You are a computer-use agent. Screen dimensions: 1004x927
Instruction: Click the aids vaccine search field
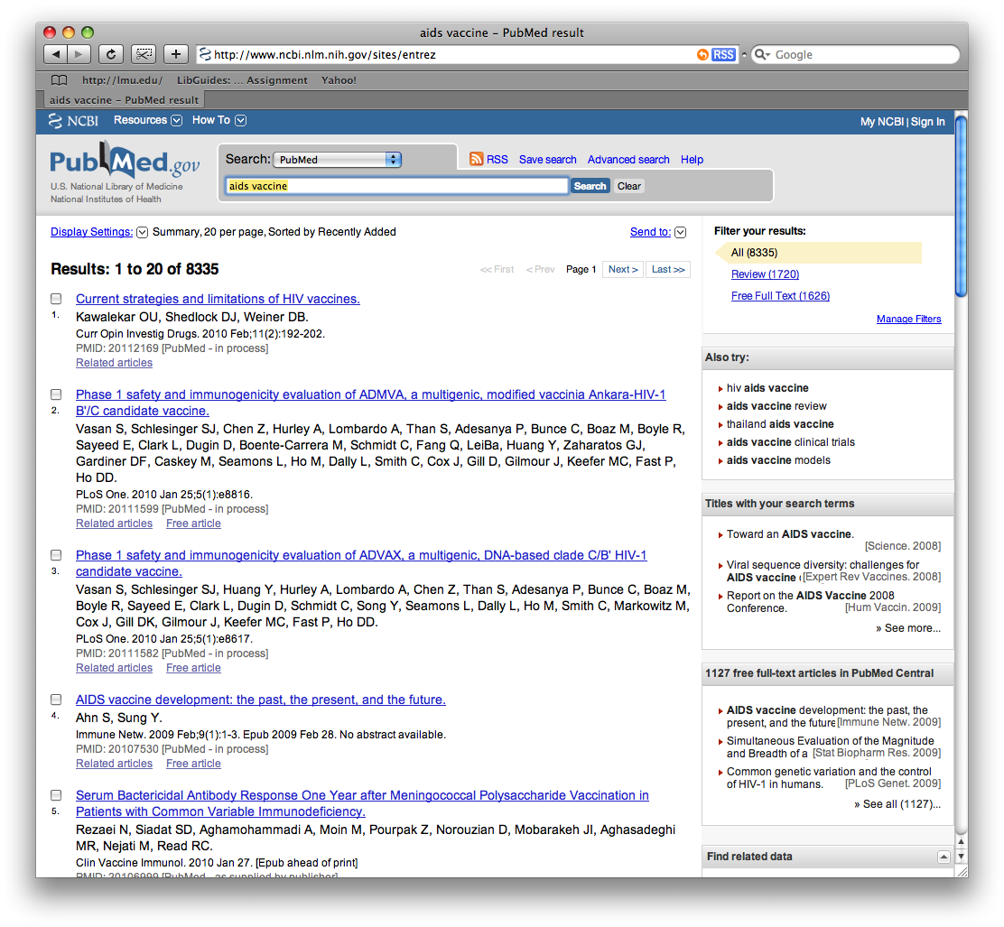[396, 186]
